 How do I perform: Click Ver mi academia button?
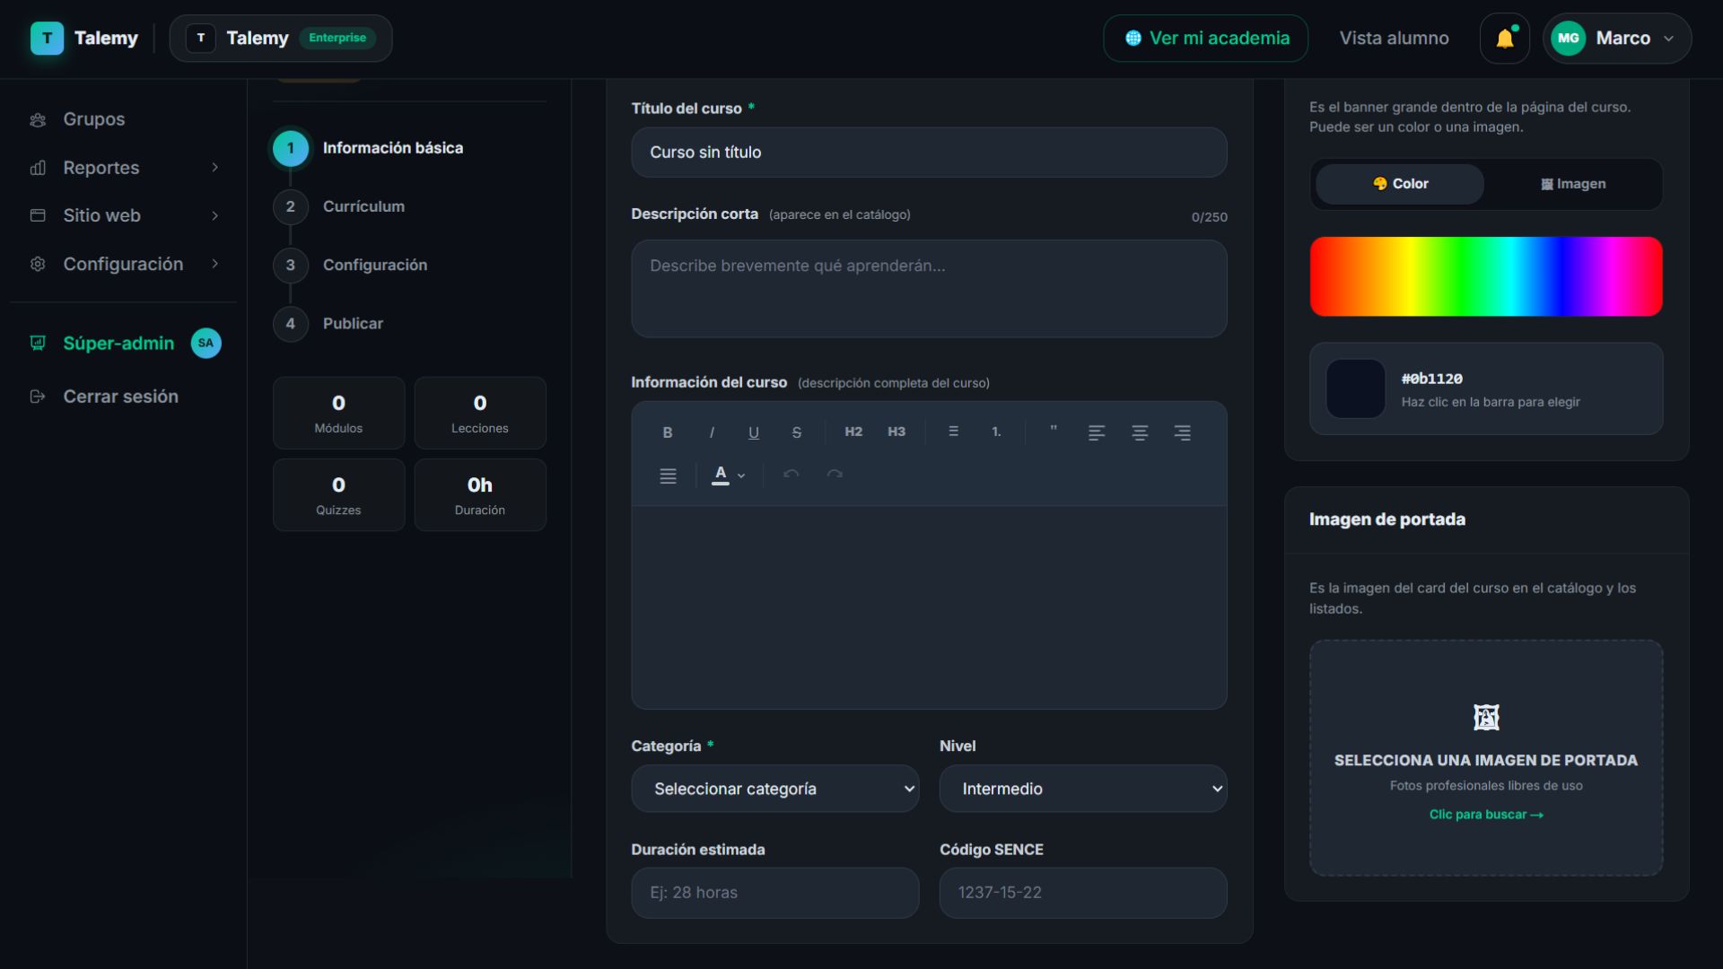pos(1205,39)
